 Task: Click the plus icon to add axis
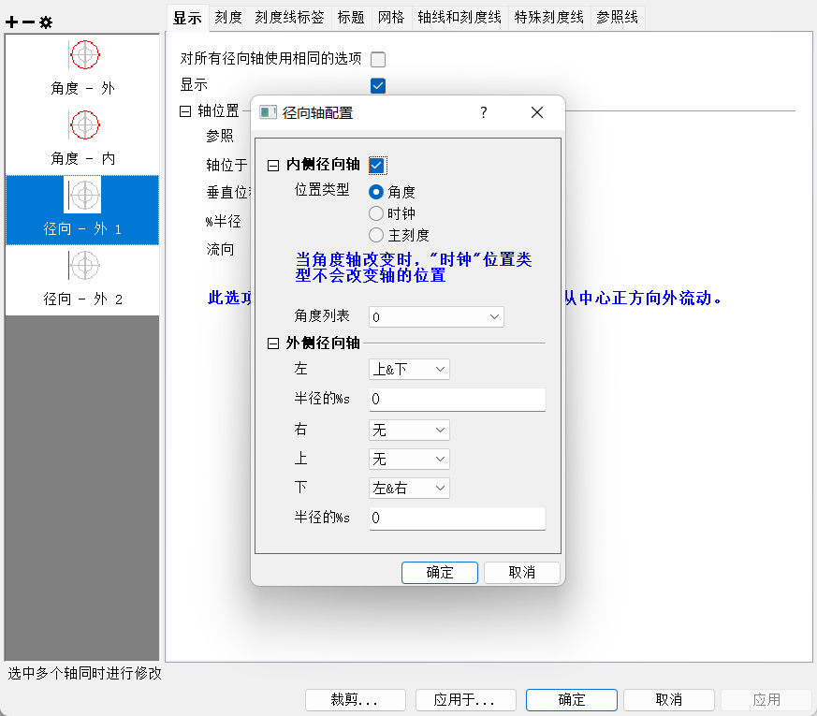click(x=11, y=22)
